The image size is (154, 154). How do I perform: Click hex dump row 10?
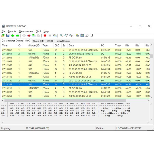point(66,111)
